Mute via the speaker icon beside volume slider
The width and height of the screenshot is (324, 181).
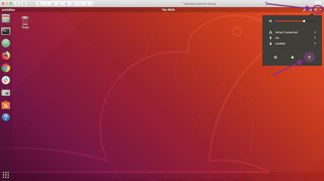click(x=271, y=21)
